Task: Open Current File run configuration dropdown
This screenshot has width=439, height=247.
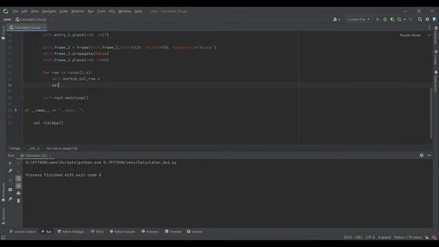Action: 359,19
